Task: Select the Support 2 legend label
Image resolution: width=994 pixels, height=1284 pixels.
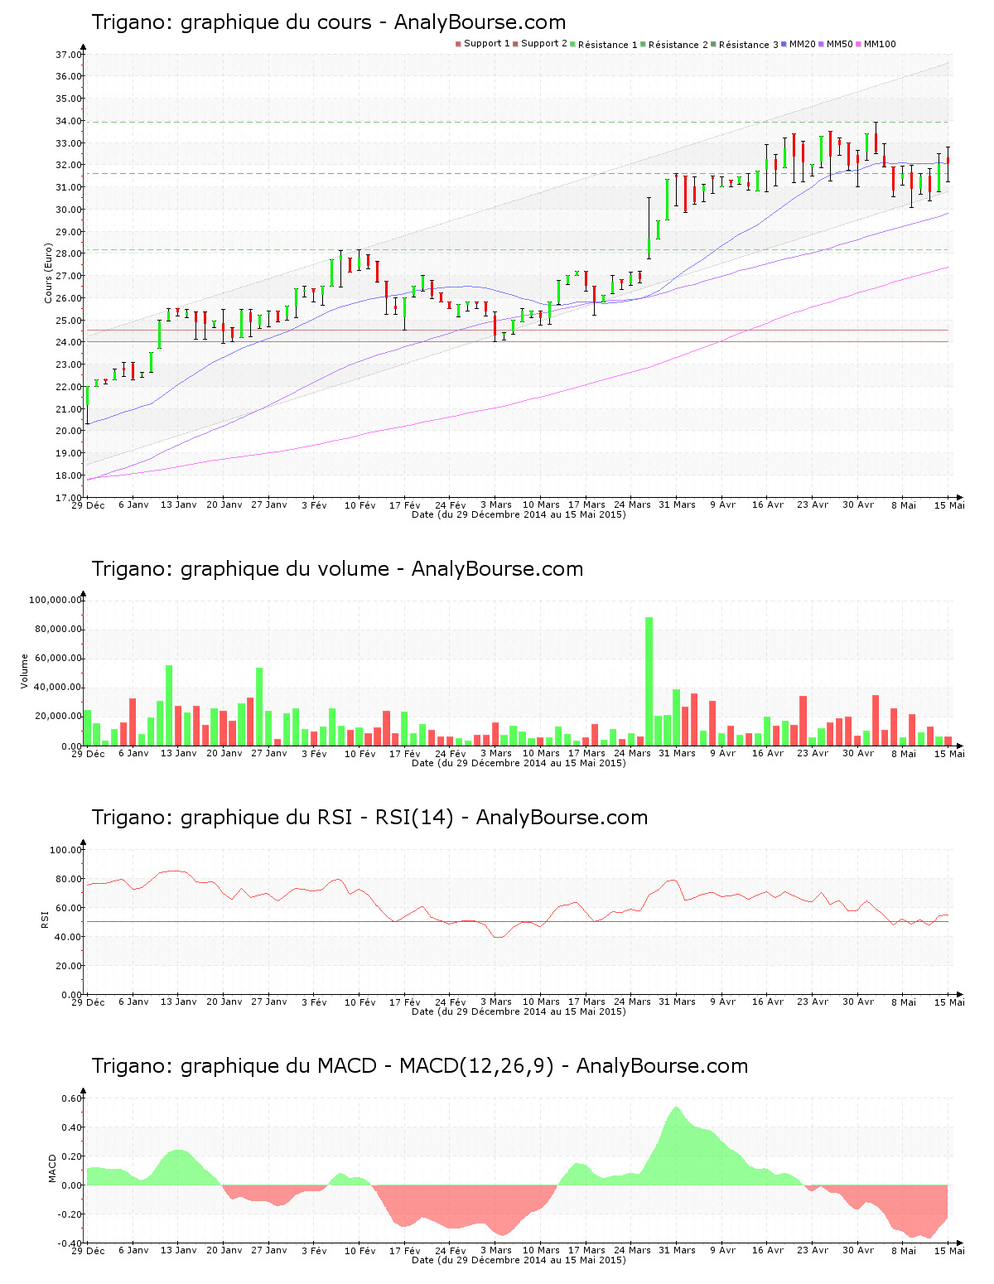Action: click(x=544, y=44)
